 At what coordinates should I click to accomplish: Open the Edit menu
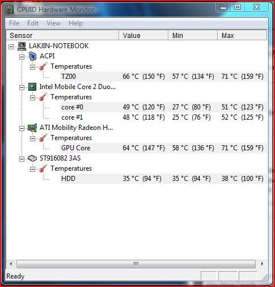pyautogui.click(x=33, y=23)
